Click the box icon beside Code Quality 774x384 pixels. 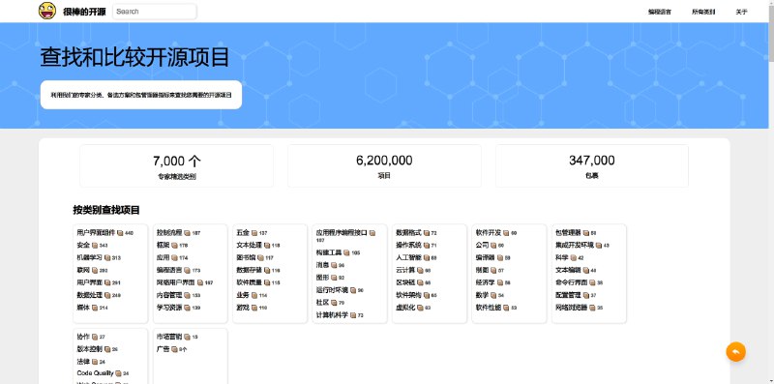(x=118, y=373)
